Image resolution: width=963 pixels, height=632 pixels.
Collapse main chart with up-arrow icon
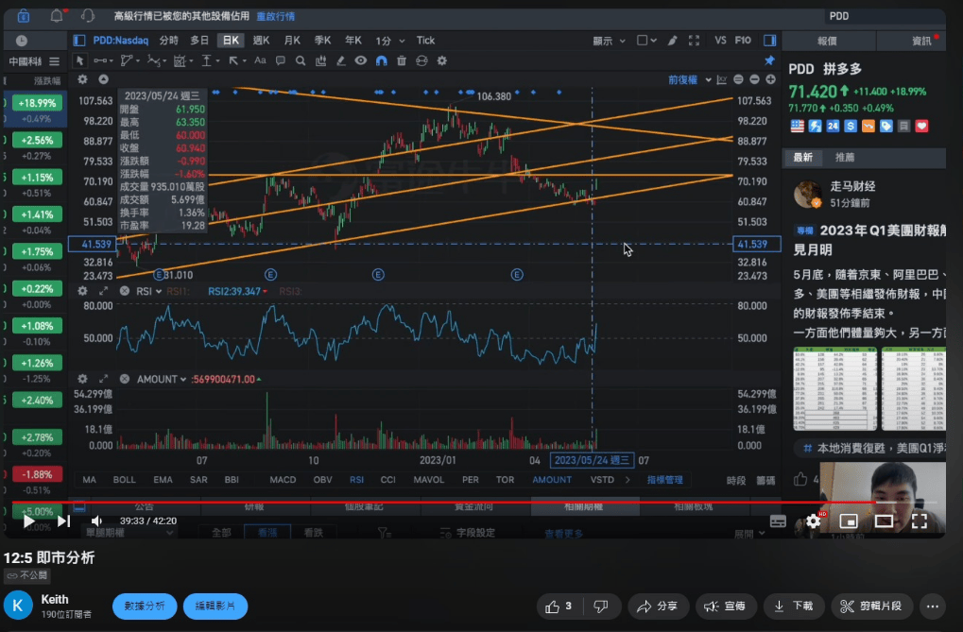(x=103, y=79)
